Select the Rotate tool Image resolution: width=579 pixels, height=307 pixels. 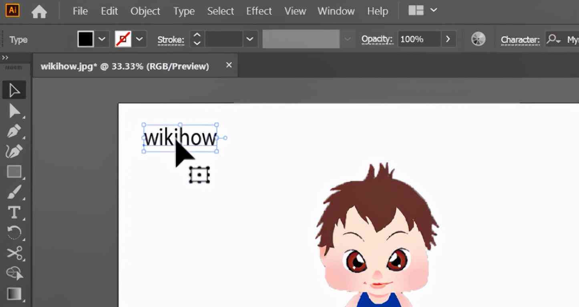pos(14,233)
